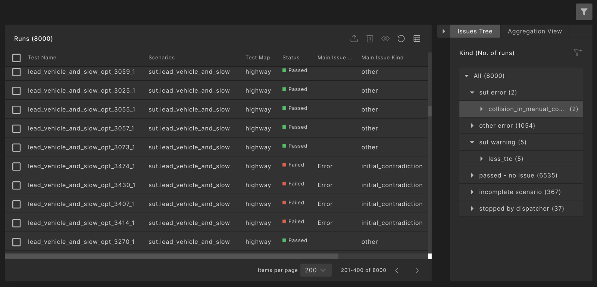
Task: Open the table columns grid icon
Action: (417, 39)
